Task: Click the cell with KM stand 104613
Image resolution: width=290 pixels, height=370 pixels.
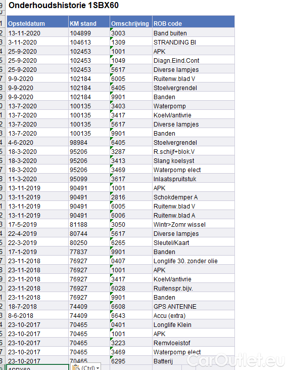Action: 89,42
